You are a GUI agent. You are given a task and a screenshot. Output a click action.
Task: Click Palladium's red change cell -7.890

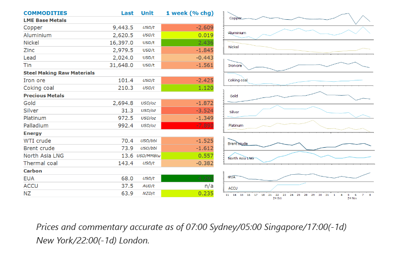point(187,126)
